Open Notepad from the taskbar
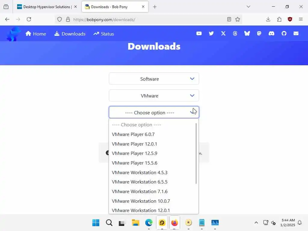Image resolution: width=308 pixels, height=231 pixels. click(202, 223)
